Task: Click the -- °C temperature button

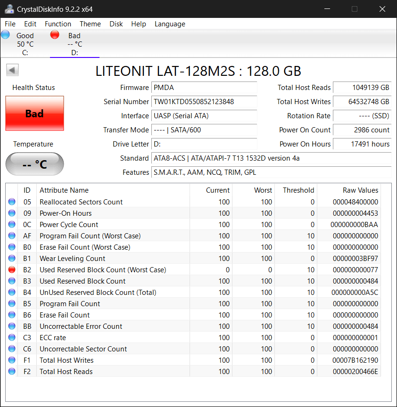Action: [x=34, y=164]
